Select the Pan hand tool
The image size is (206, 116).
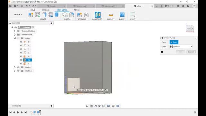pyautogui.click(x=96, y=106)
